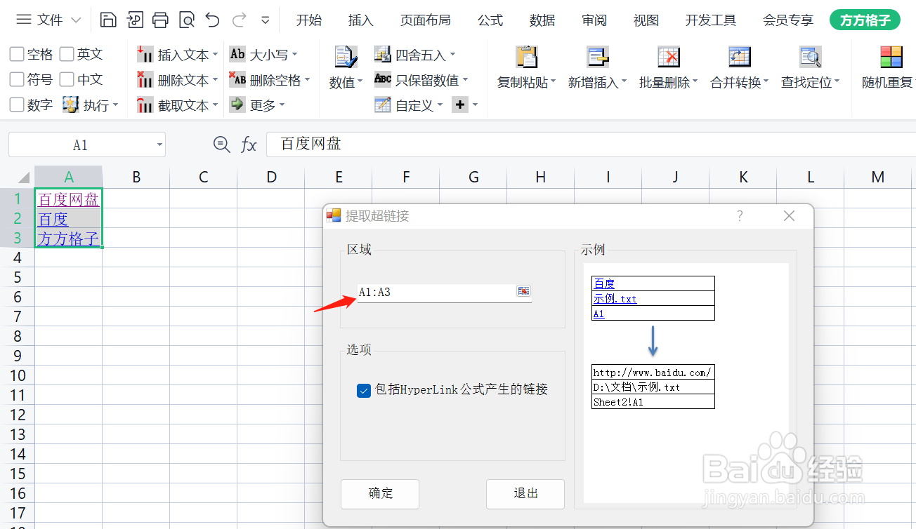Click the Delete Text icon
Image resolution: width=916 pixels, height=529 pixels.
145,79
